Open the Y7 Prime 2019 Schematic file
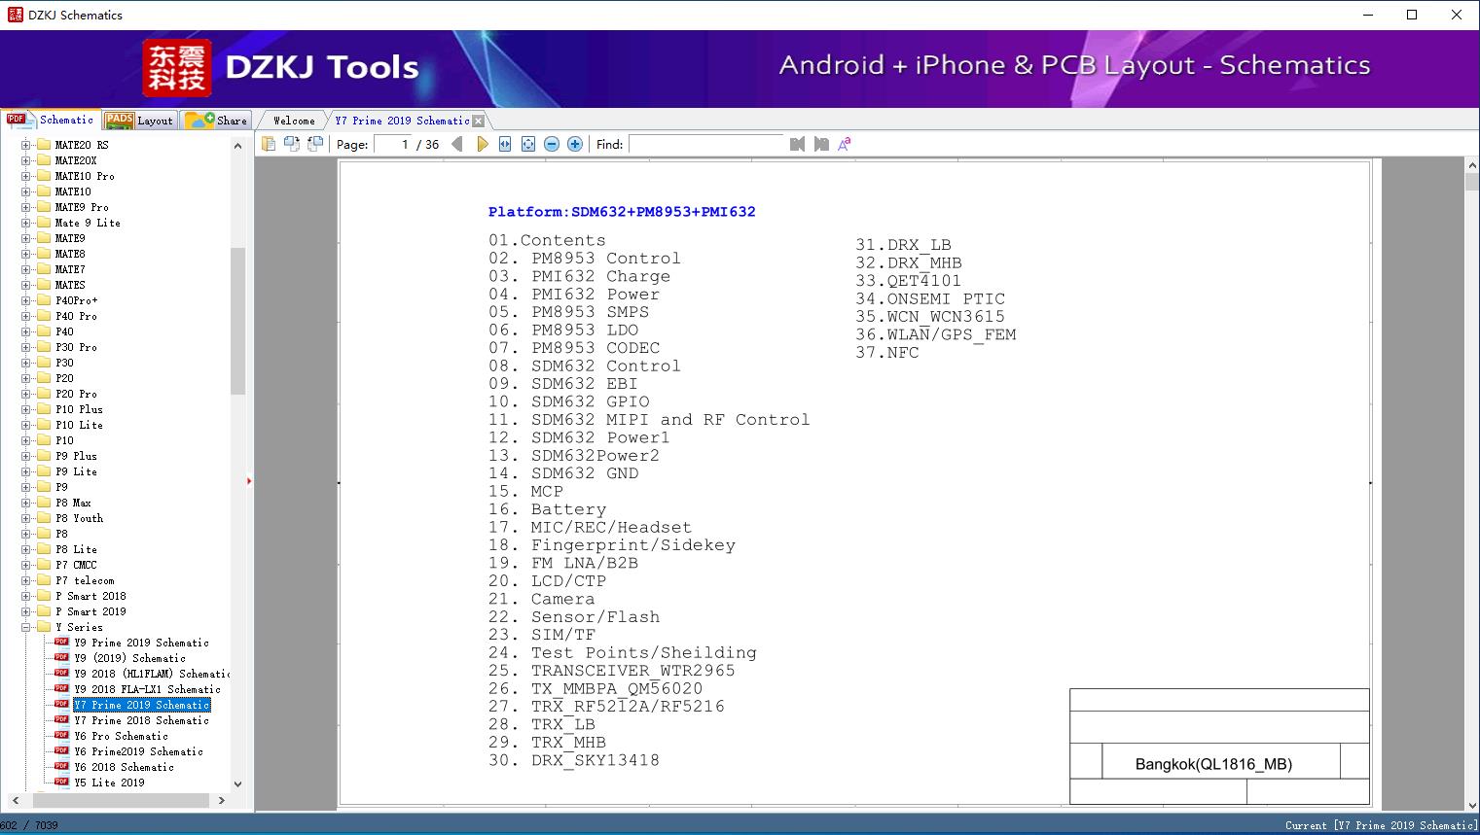Screen dimensions: 1480x835 click(x=142, y=705)
